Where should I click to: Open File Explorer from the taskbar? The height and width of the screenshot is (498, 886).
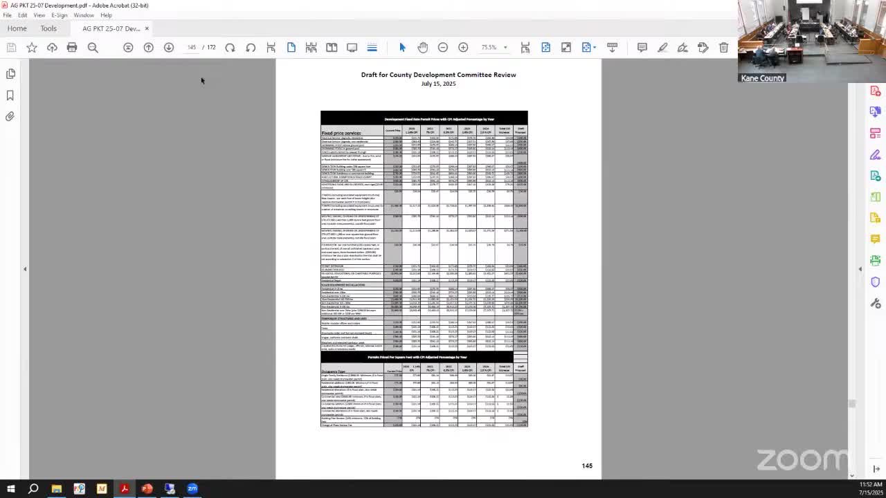(x=57, y=489)
